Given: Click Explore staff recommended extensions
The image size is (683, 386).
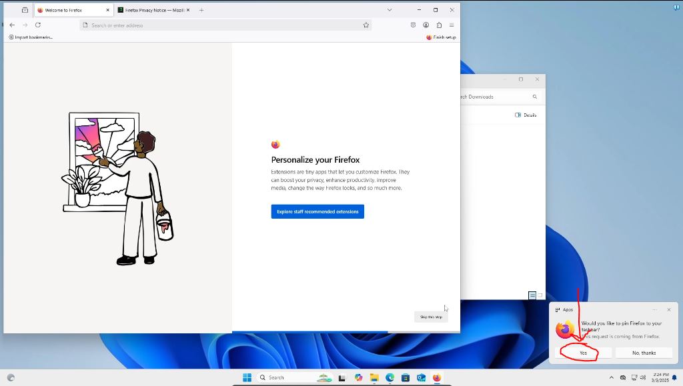Looking at the screenshot, I should point(317,211).
